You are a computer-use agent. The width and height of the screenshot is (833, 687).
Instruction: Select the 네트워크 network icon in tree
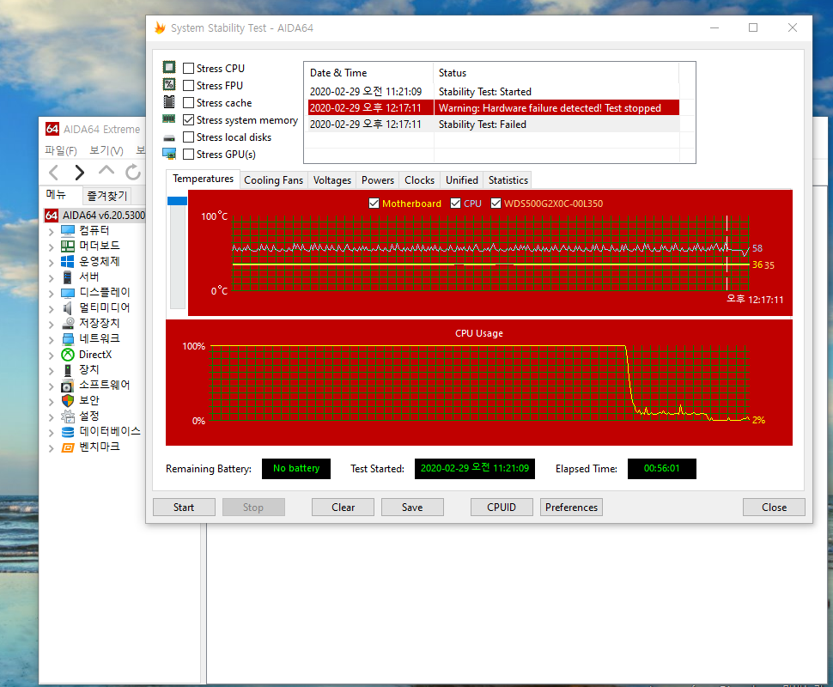(x=68, y=339)
